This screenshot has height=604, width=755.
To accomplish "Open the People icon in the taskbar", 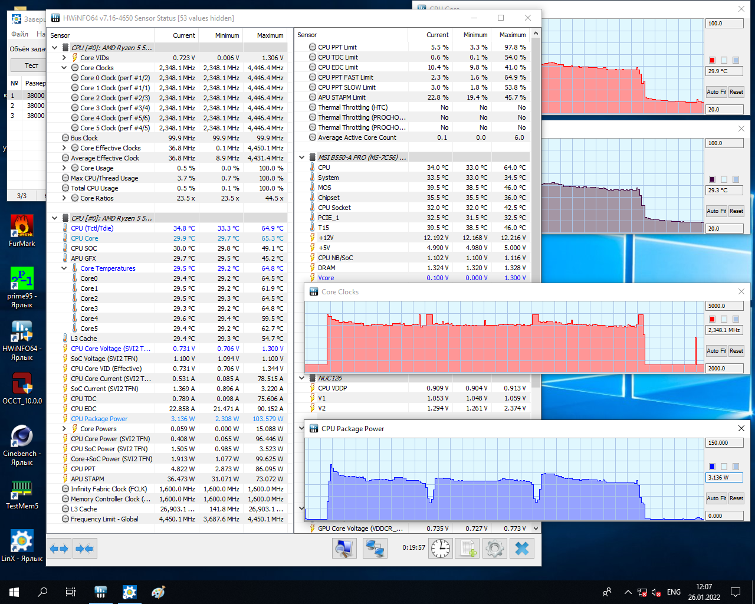I will pos(607,592).
